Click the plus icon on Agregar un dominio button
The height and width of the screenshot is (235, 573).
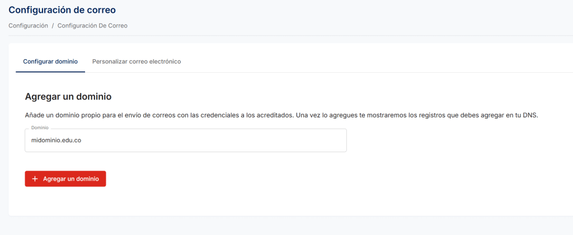pyautogui.click(x=35, y=178)
